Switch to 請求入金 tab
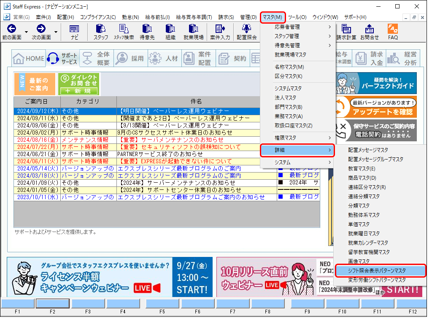This screenshot has width=432, height=324. click(x=369, y=58)
